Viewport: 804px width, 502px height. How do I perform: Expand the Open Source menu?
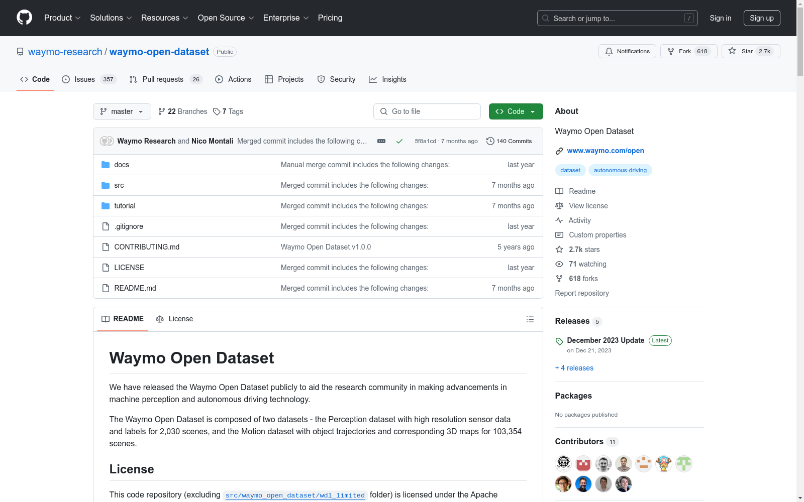tap(226, 18)
